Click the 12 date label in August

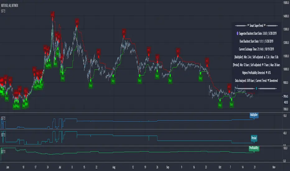click(133, 167)
